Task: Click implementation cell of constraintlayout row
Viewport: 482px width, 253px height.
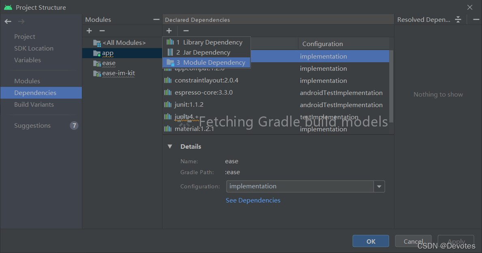Action: pyautogui.click(x=323, y=80)
